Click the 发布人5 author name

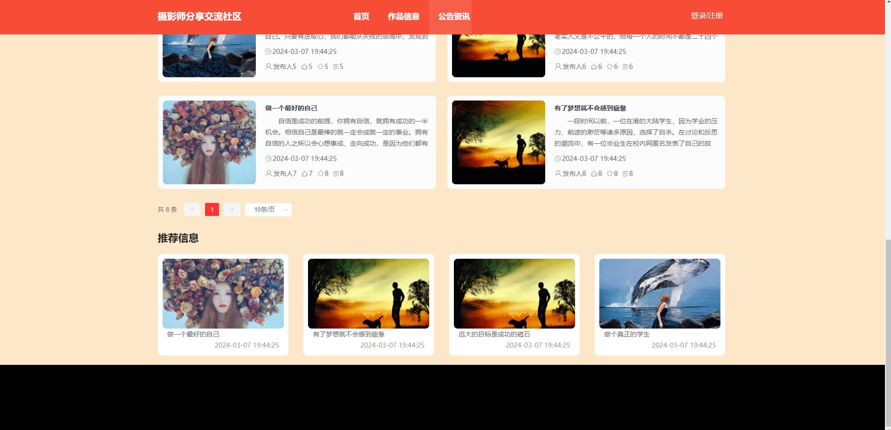[x=285, y=67]
